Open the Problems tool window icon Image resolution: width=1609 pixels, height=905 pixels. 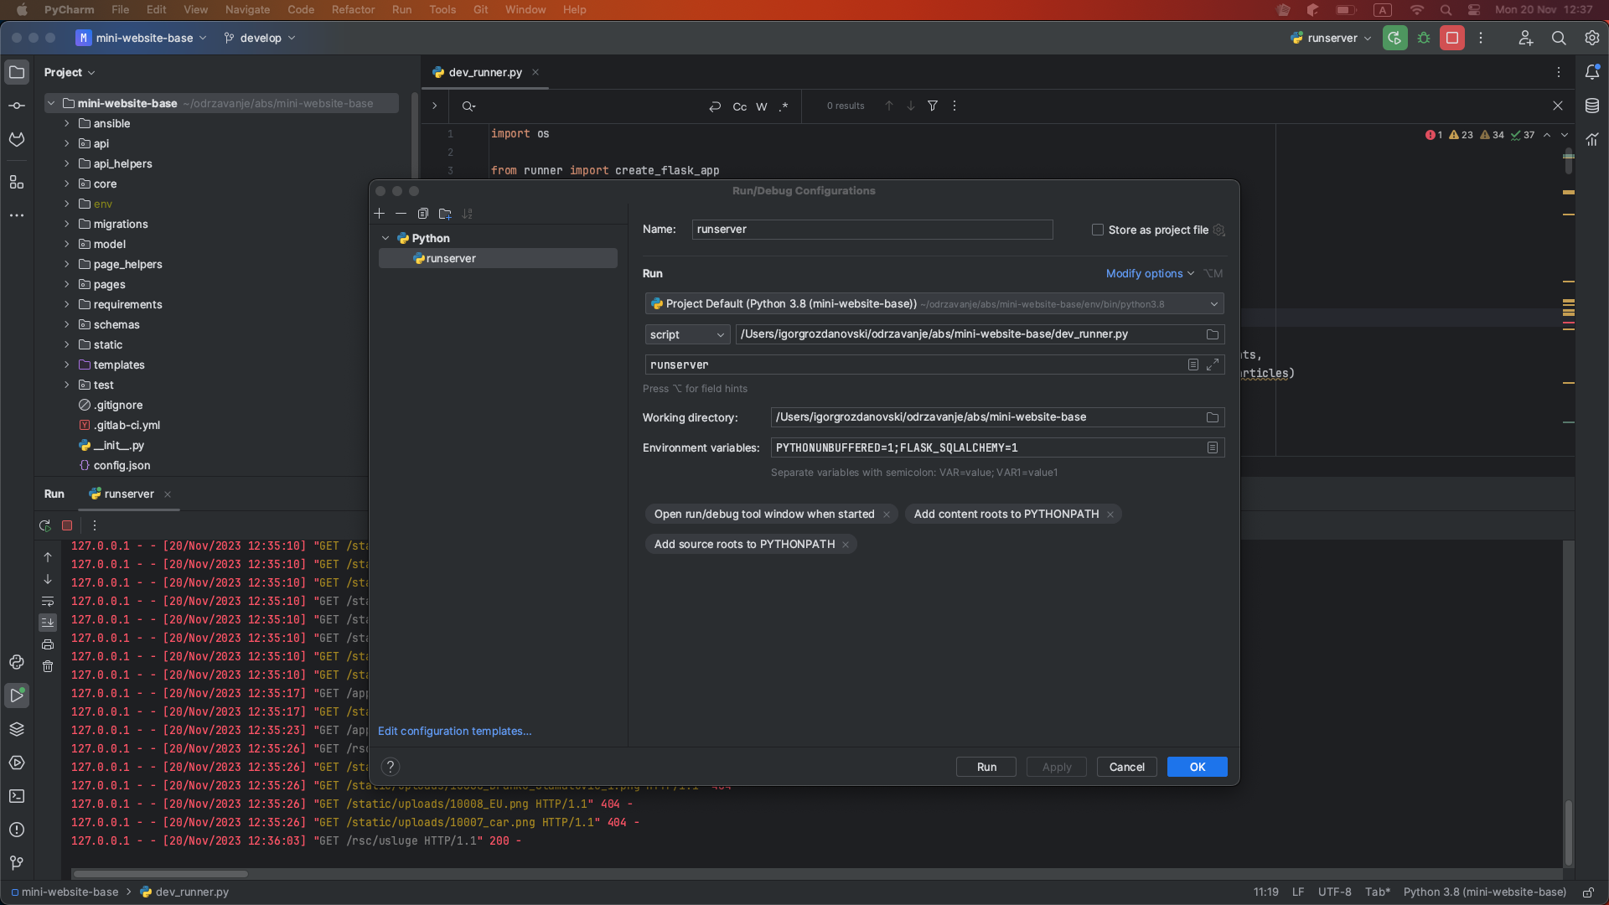(x=17, y=830)
